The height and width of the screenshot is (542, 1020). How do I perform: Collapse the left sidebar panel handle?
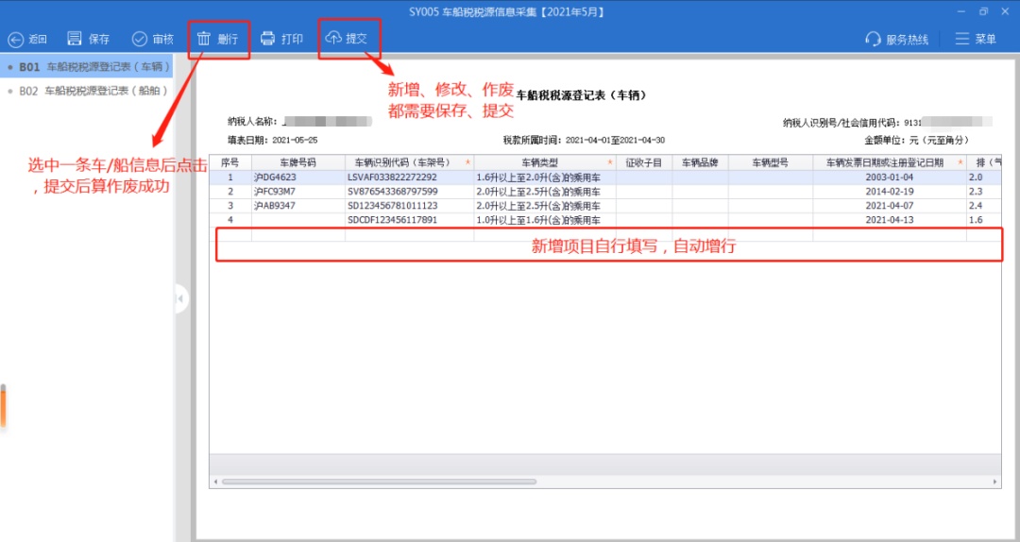(180, 299)
